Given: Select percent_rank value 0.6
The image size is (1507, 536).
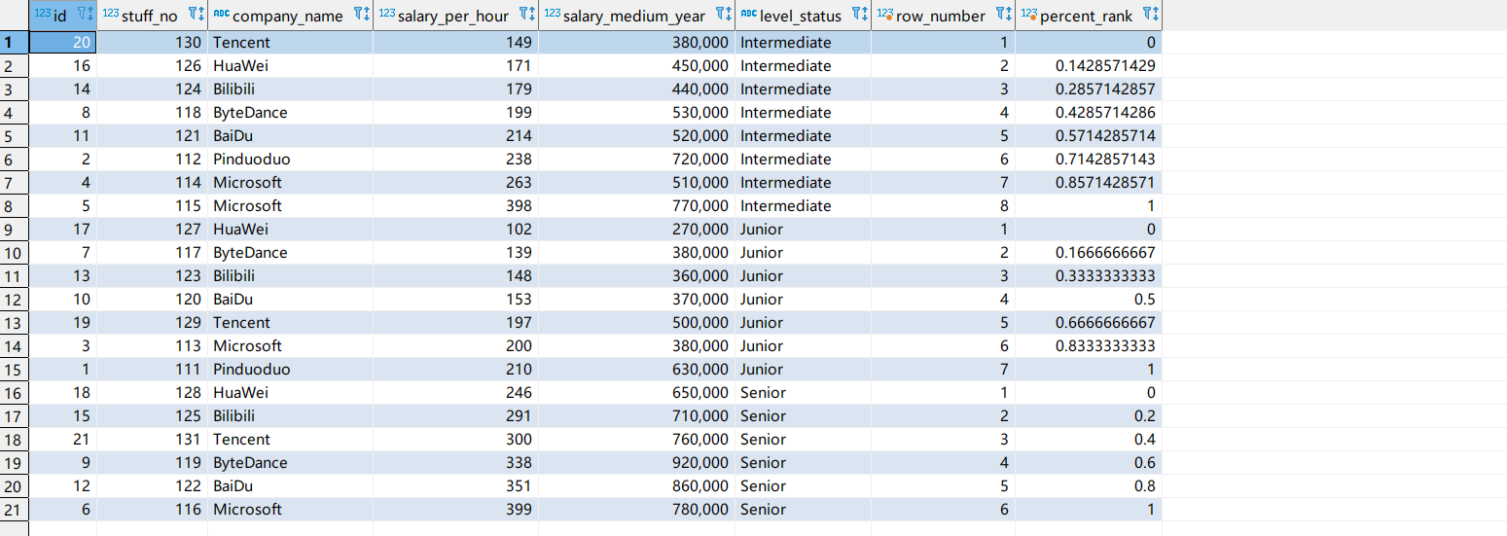Looking at the screenshot, I should (1089, 462).
